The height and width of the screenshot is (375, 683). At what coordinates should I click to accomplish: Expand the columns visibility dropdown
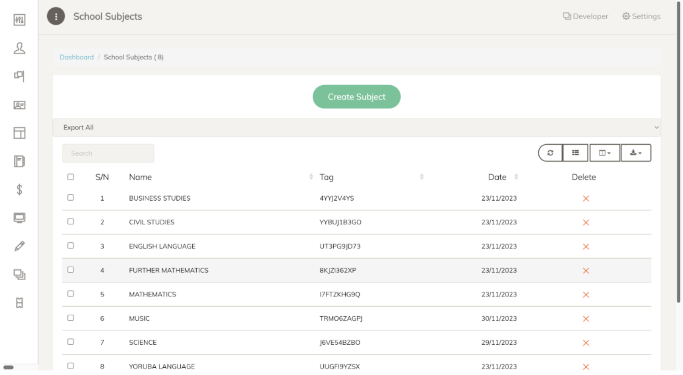click(604, 153)
